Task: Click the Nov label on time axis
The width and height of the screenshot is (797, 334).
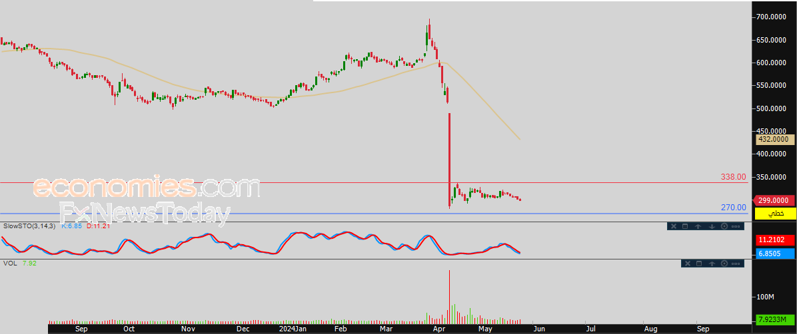Action: [188, 329]
